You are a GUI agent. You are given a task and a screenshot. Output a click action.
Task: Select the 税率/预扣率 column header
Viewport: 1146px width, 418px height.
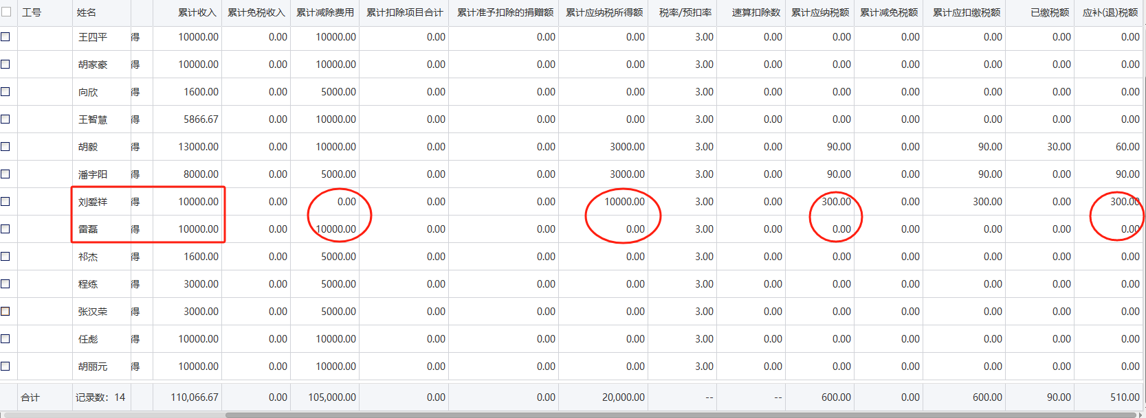tap(685, 12)
